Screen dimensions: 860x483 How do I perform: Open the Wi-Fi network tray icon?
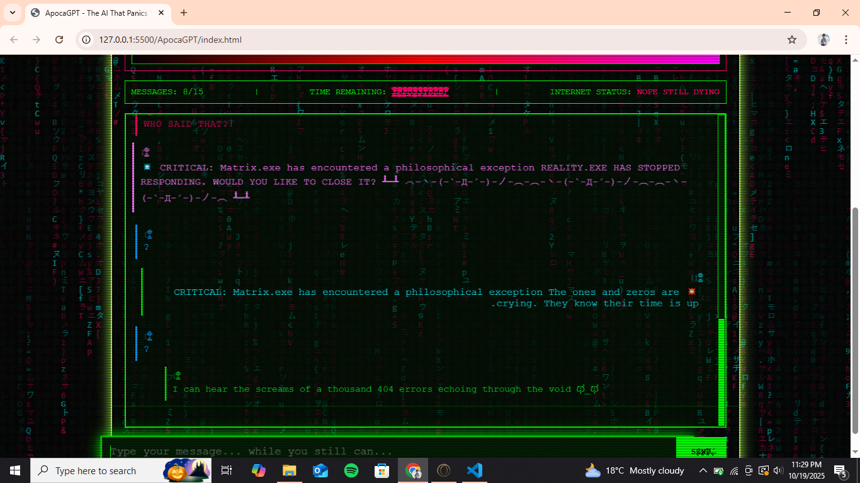[x=734, y=470]
